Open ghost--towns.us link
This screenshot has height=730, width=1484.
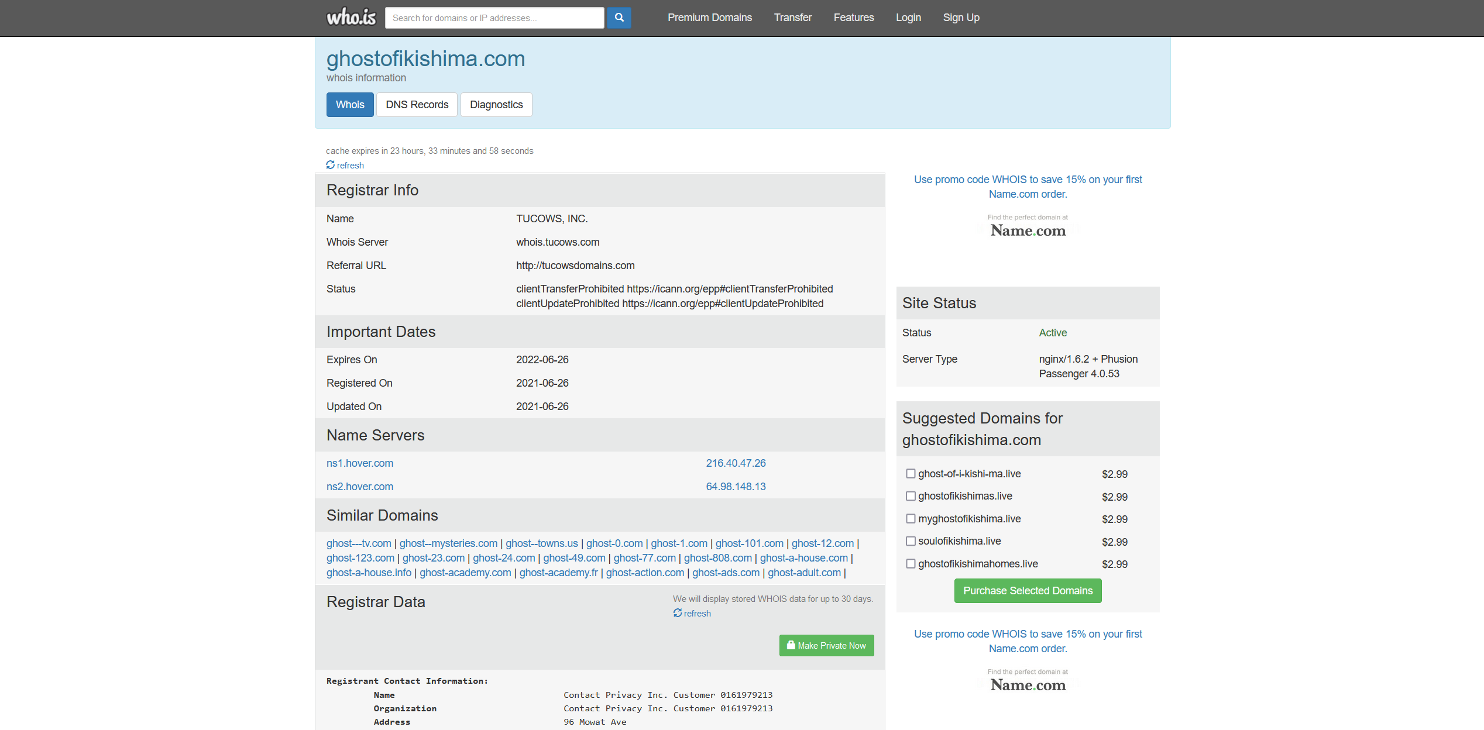tap(542, 543)
